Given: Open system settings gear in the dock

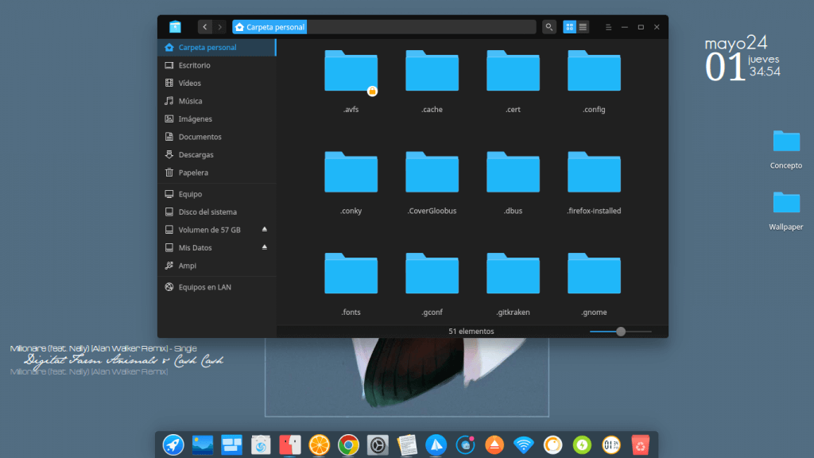Looking at the screenshot, I should point(377,444).
